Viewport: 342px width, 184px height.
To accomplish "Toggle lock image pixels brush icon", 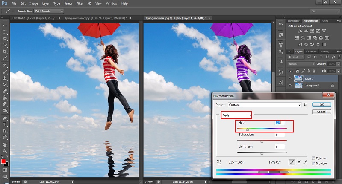I will [303, 71].
